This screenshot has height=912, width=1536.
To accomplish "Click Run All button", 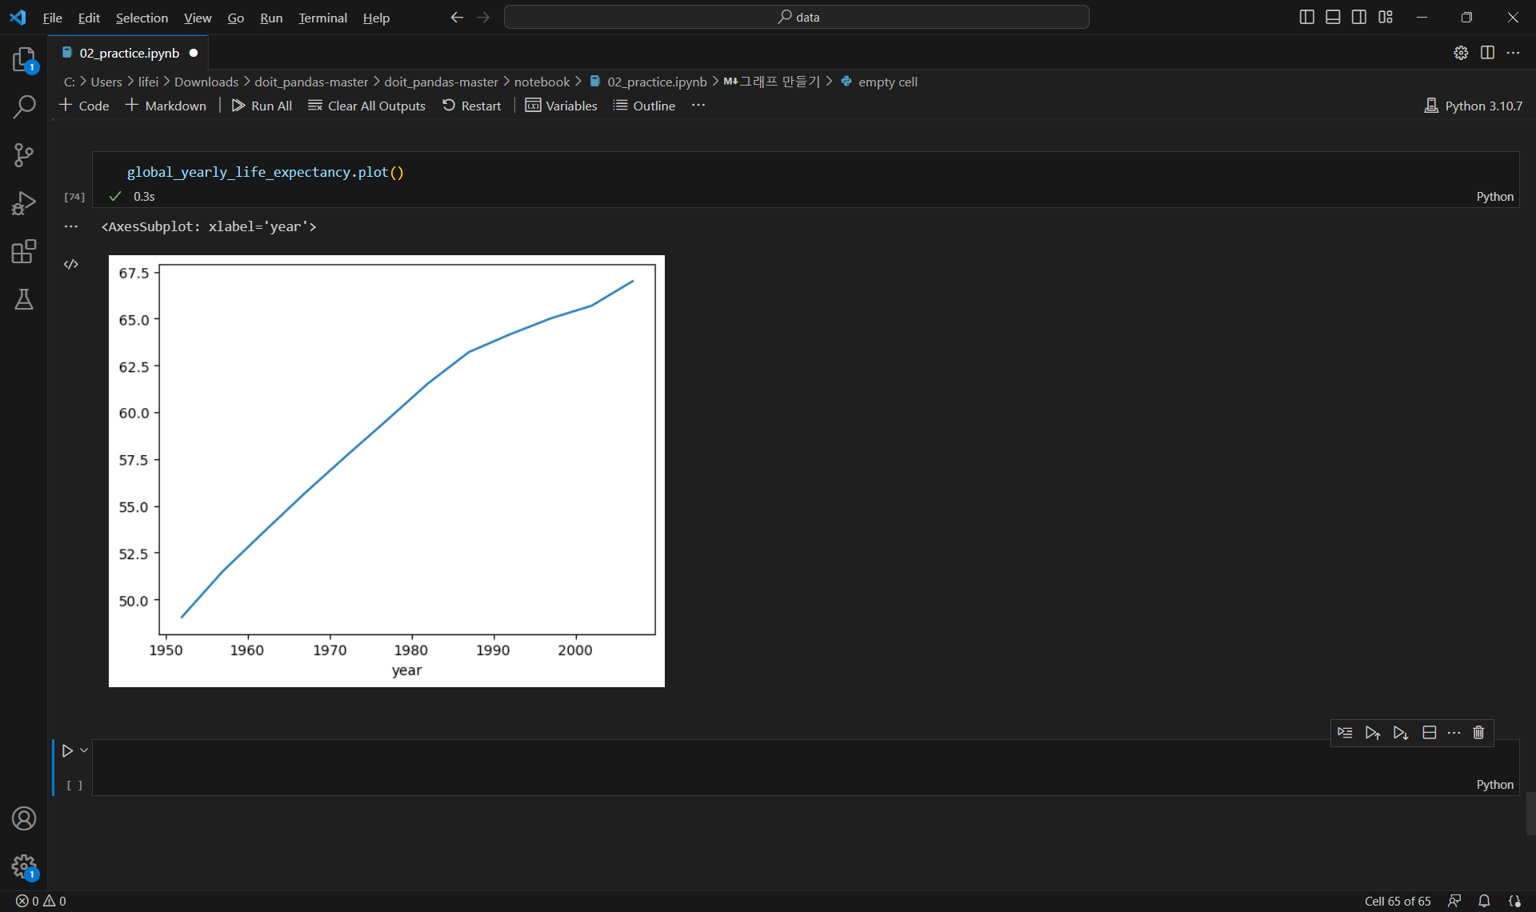I will coord(262,106).
